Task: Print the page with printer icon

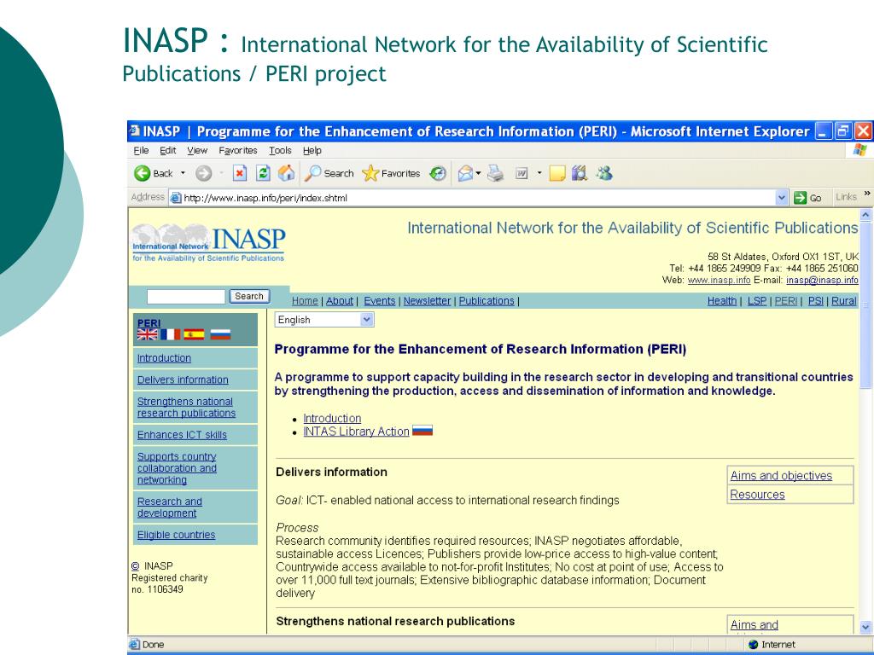Action: point(496,174)
